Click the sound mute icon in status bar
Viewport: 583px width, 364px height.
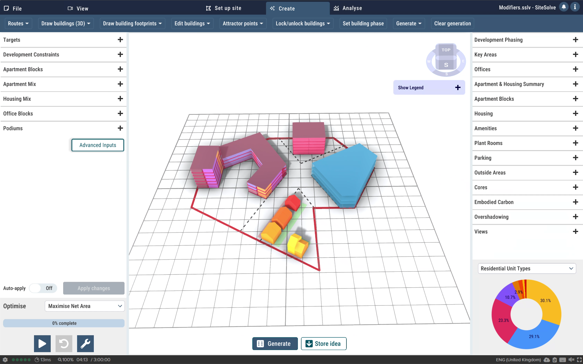(x=571, y=360)
